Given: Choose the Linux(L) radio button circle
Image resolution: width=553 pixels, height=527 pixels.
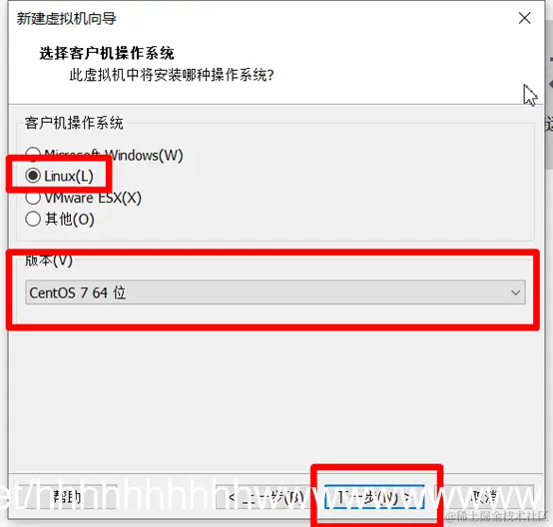Looking at the screenshot, I should coord(33,176).
